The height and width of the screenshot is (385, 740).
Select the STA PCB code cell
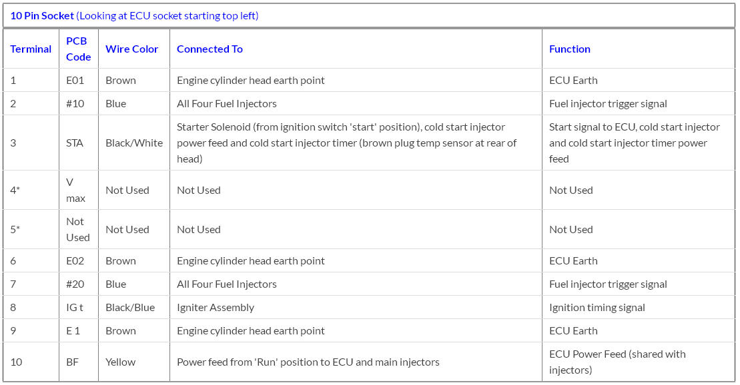click(x=75, y=143)
